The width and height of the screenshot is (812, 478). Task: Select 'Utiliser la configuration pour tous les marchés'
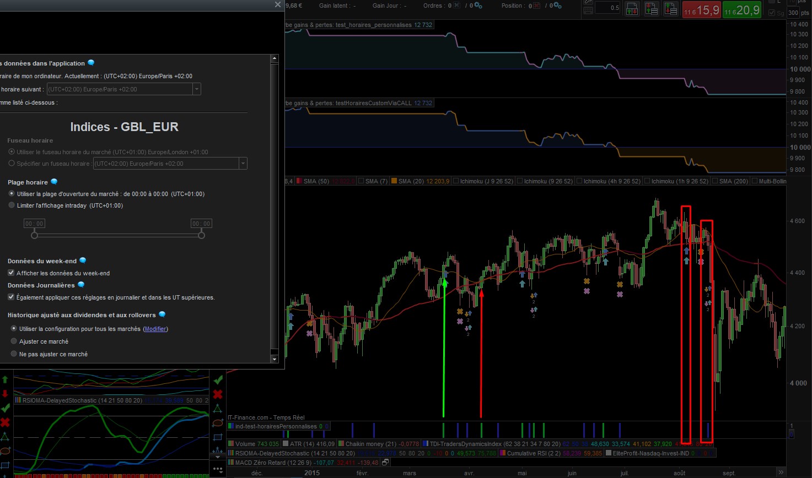point(14,329)
